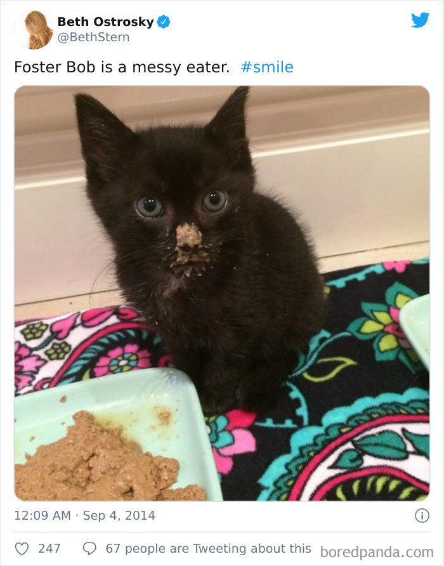
Task: Open the 12:09 AM Sep 4, 2014 timestamp
Action: point(84,515)
